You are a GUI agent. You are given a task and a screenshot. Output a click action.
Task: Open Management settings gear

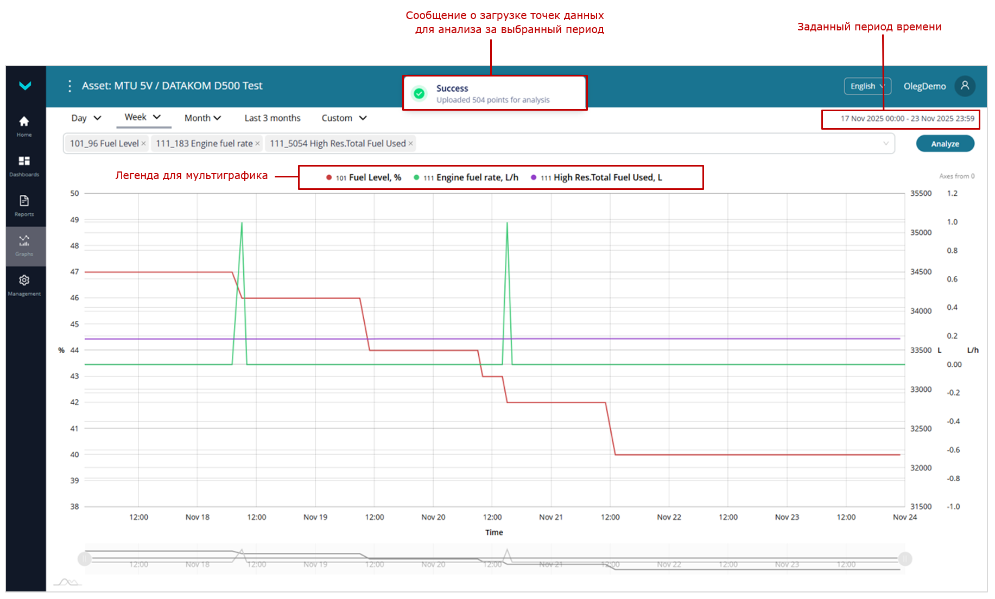24,285
